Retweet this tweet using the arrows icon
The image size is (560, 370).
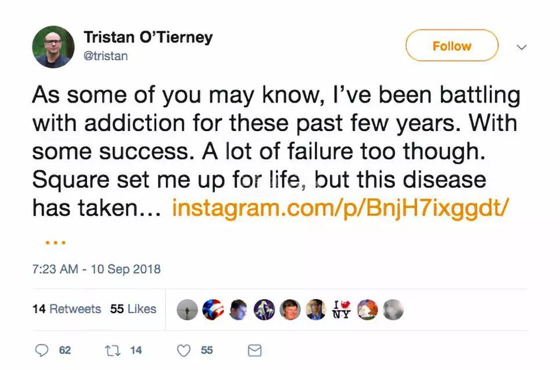pyautogui.click(x=110, y=350)
